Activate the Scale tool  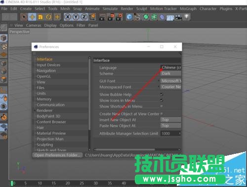coord(41,17)
